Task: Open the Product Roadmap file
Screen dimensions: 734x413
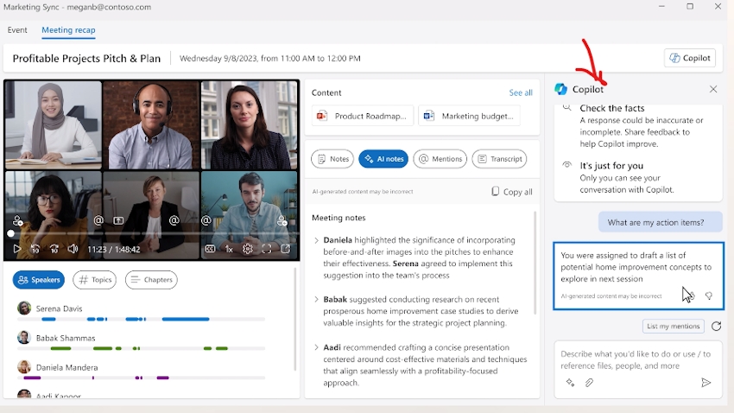Action: pyautogui.click(x=363, y=116)
